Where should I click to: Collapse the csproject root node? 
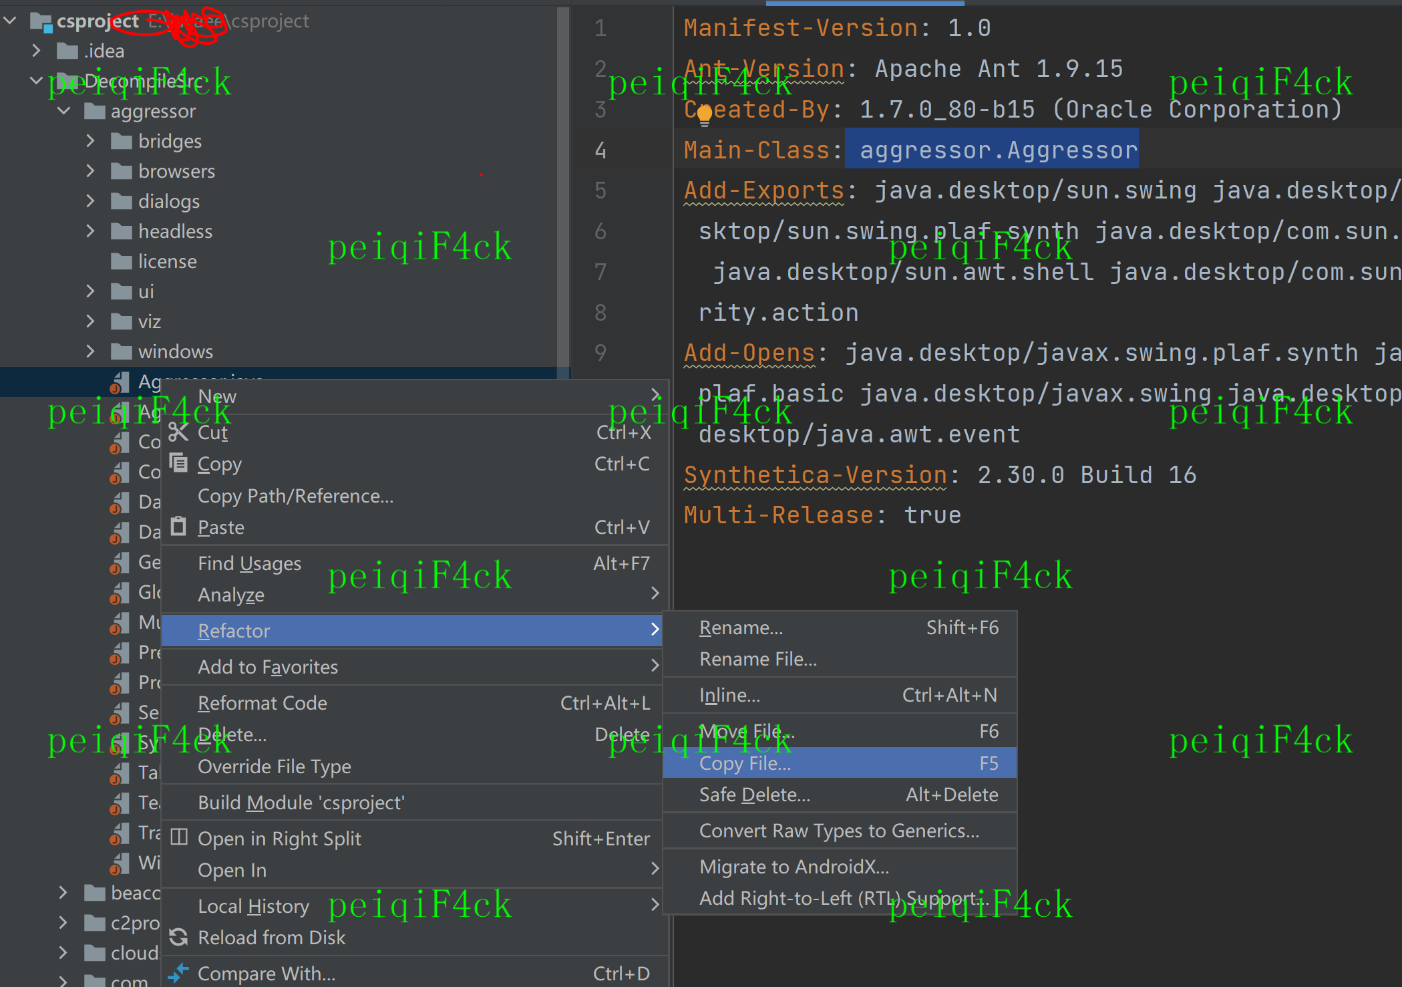11,21
